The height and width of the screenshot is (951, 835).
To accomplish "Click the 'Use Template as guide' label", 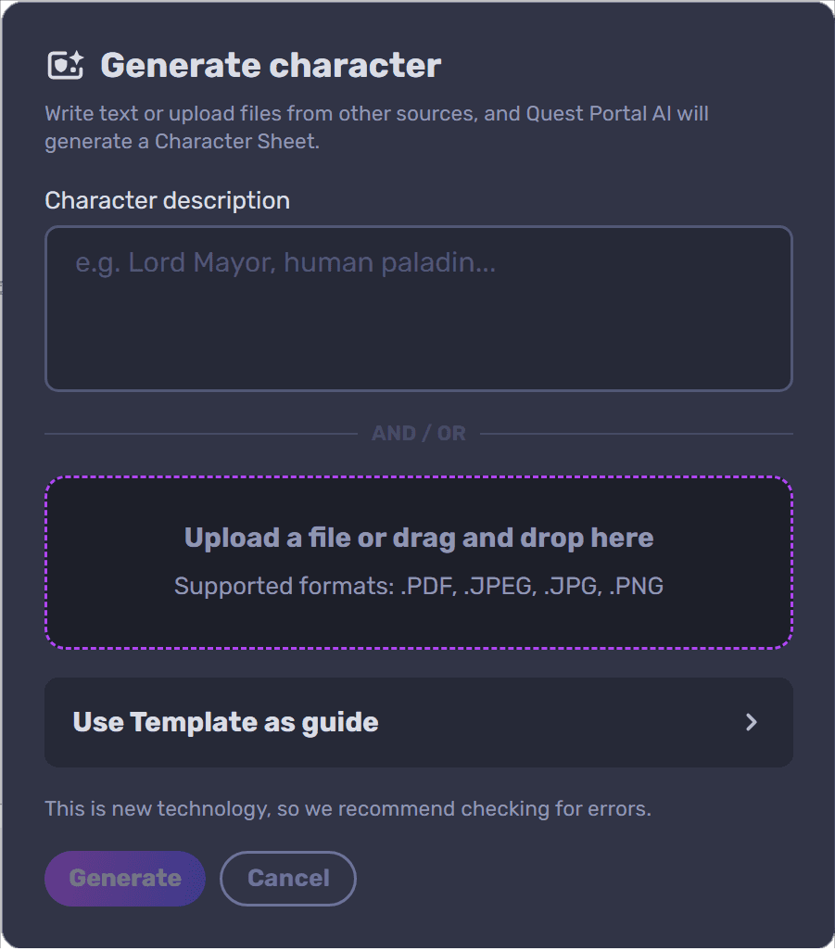I will [x=225, y=722].
